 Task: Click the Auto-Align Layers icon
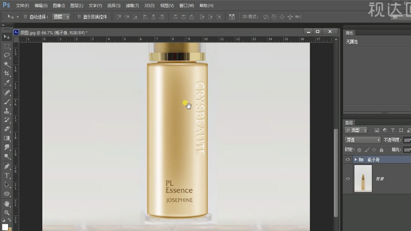232,17
